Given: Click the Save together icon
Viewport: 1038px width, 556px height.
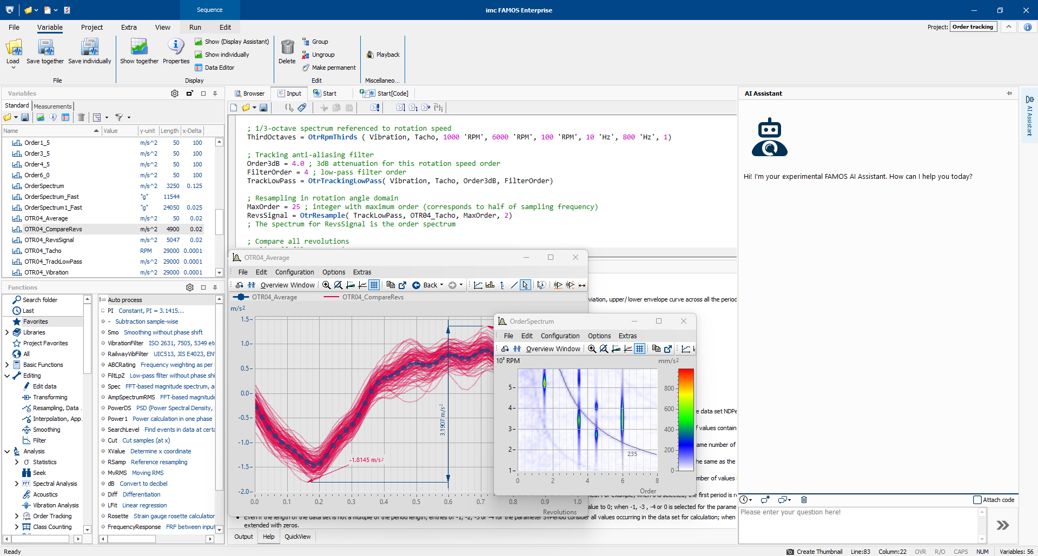Looking at the screenshot, I should [x=45, y=48].
